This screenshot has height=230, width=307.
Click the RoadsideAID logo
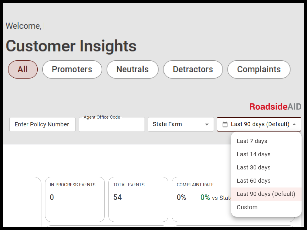[x=275, y=106]
